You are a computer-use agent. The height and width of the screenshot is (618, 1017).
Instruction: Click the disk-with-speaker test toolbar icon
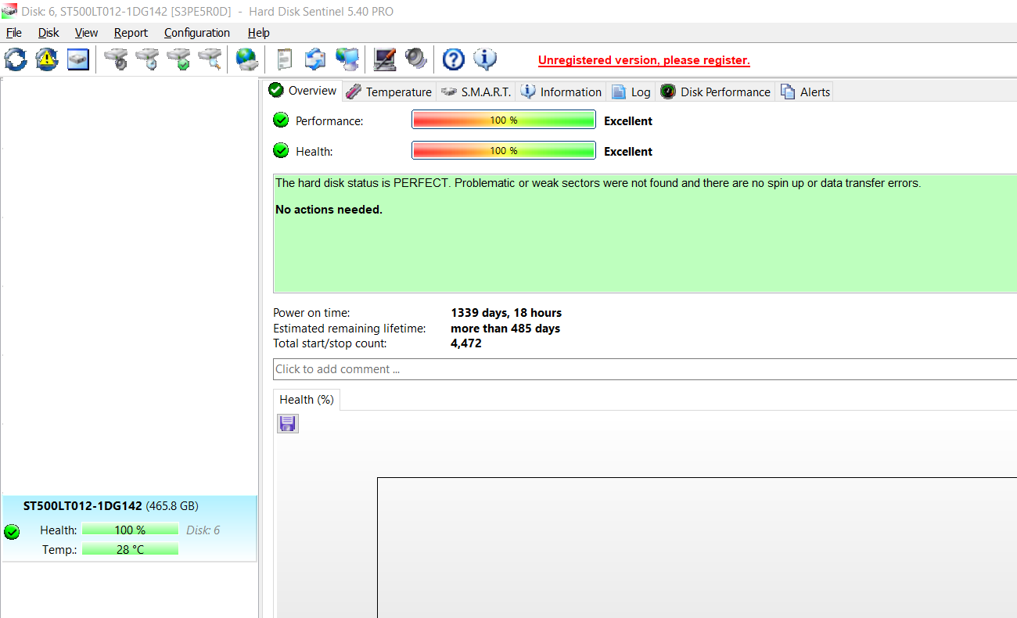pos(116,59)
